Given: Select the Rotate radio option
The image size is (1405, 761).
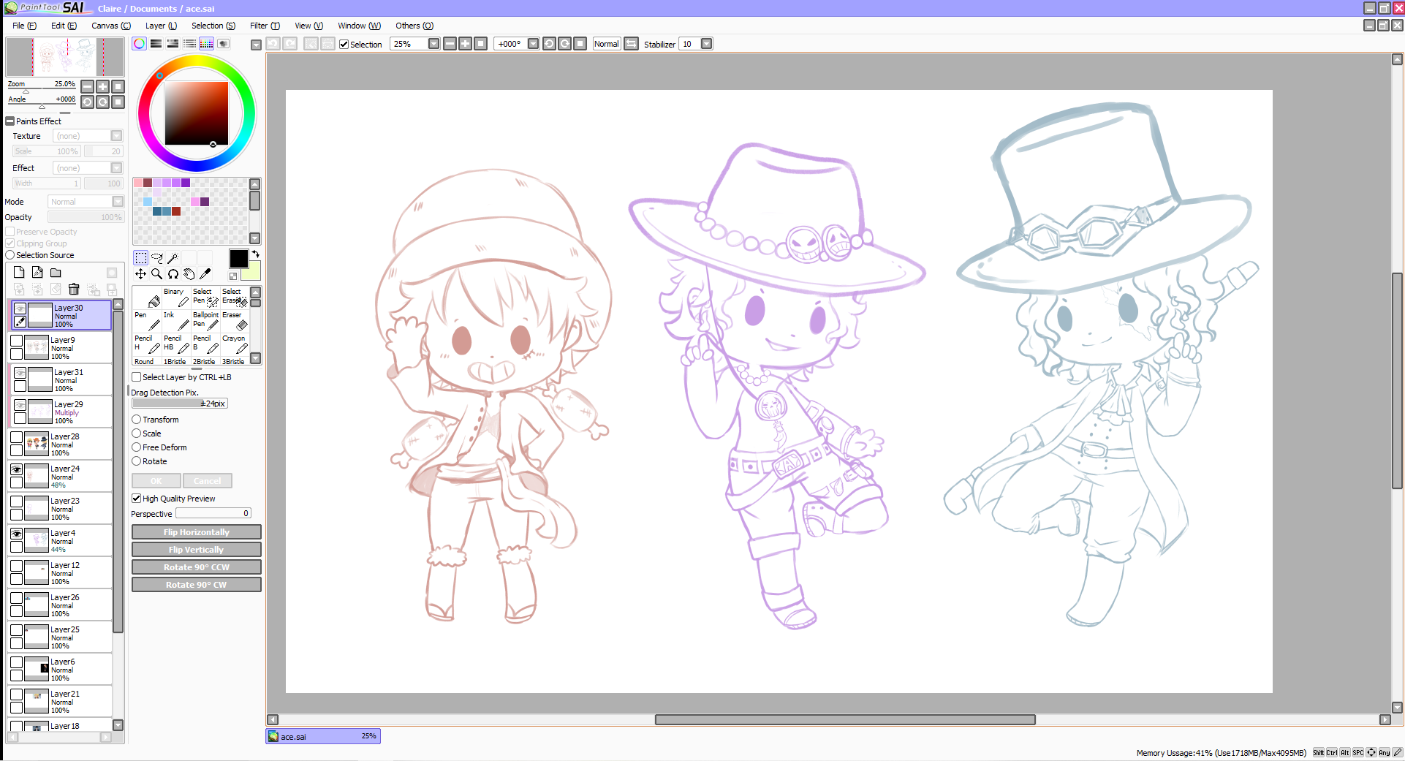Looking at the screenshot, I should [136, 461].
